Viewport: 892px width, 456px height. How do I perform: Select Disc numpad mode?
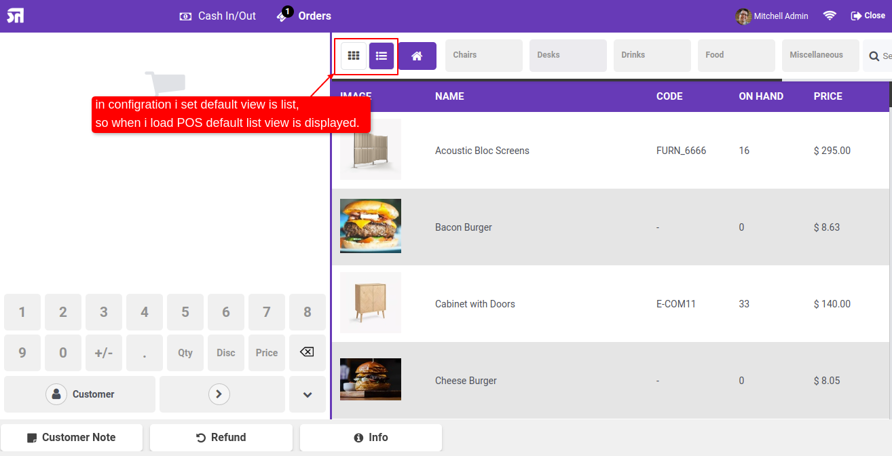click(226, 353)
